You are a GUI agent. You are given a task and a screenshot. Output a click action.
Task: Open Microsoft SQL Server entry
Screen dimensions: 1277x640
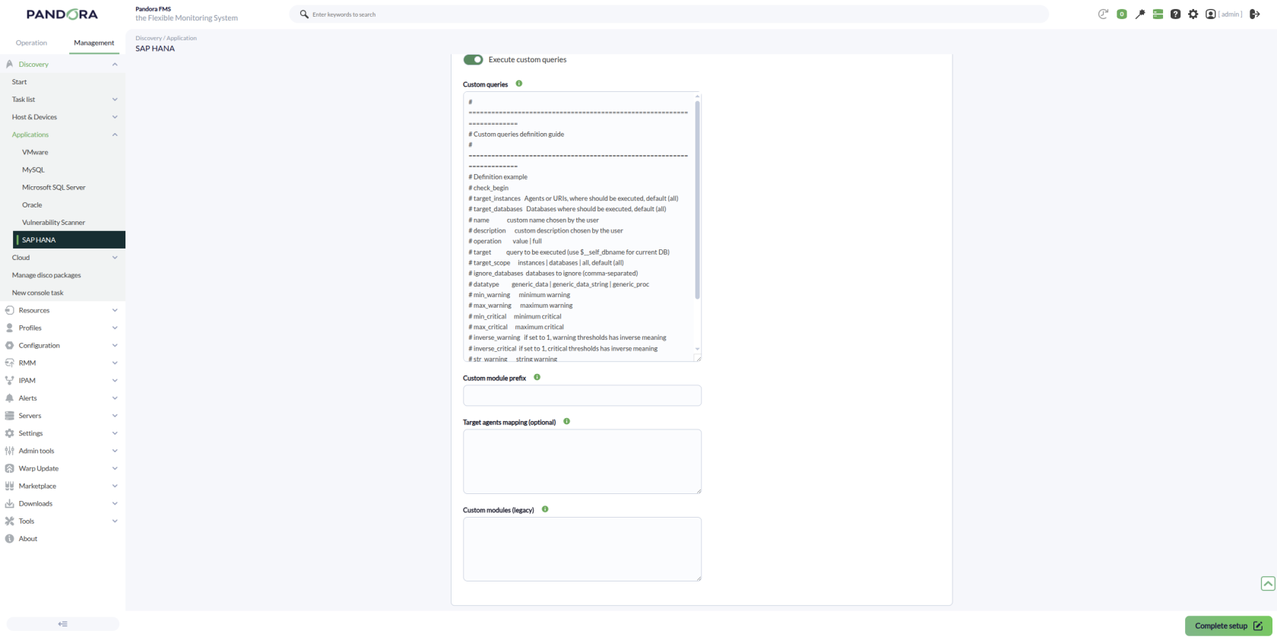[54, 187]
